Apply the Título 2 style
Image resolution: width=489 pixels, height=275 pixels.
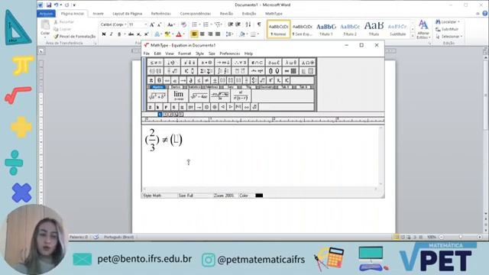350,29
